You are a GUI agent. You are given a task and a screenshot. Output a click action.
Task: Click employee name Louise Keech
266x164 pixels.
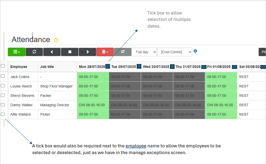(21, 86)
